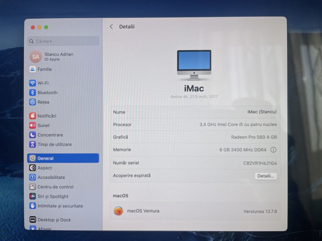Click the Căutare search field
The height and width of the screenshot is (241, 322).
(63, 41)
